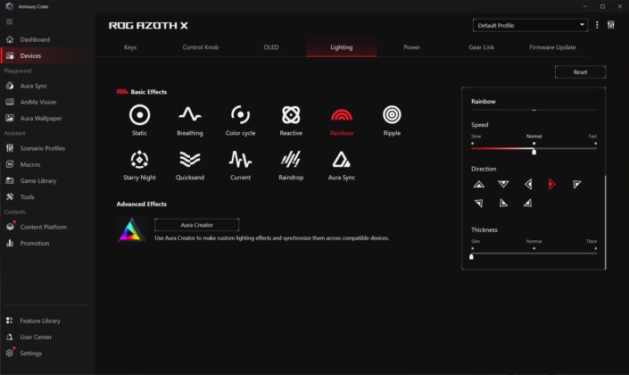The width and height of the screenshot is (629, 375).
Task: Set Speed slider to Slow
Action: click(x=473, y=144)
